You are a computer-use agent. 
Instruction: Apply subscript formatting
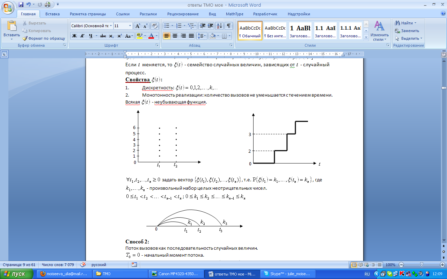pyautogui.click(x=111, y=36)
